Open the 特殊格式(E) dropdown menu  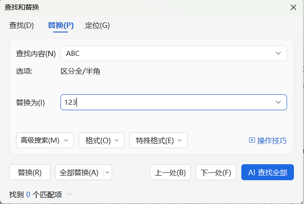(158, 140)
